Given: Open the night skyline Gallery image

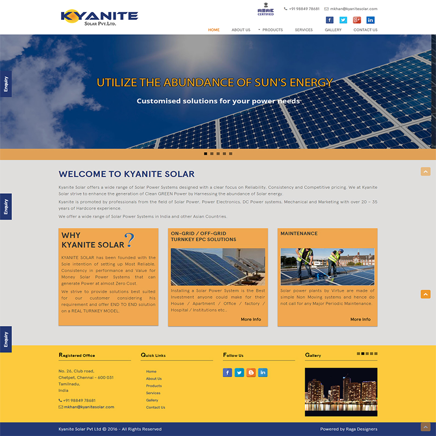Looking at the screenshot, I should 341,392.
